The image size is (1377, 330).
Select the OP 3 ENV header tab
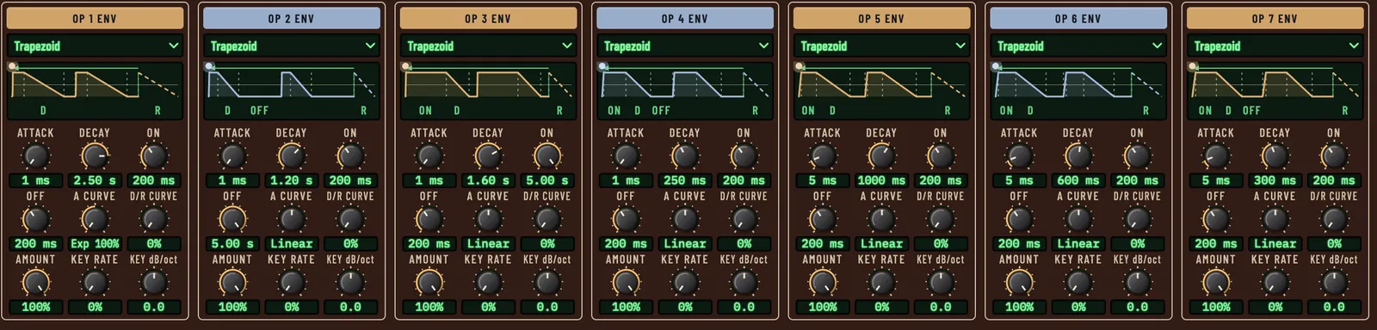(x=488, y=18)
